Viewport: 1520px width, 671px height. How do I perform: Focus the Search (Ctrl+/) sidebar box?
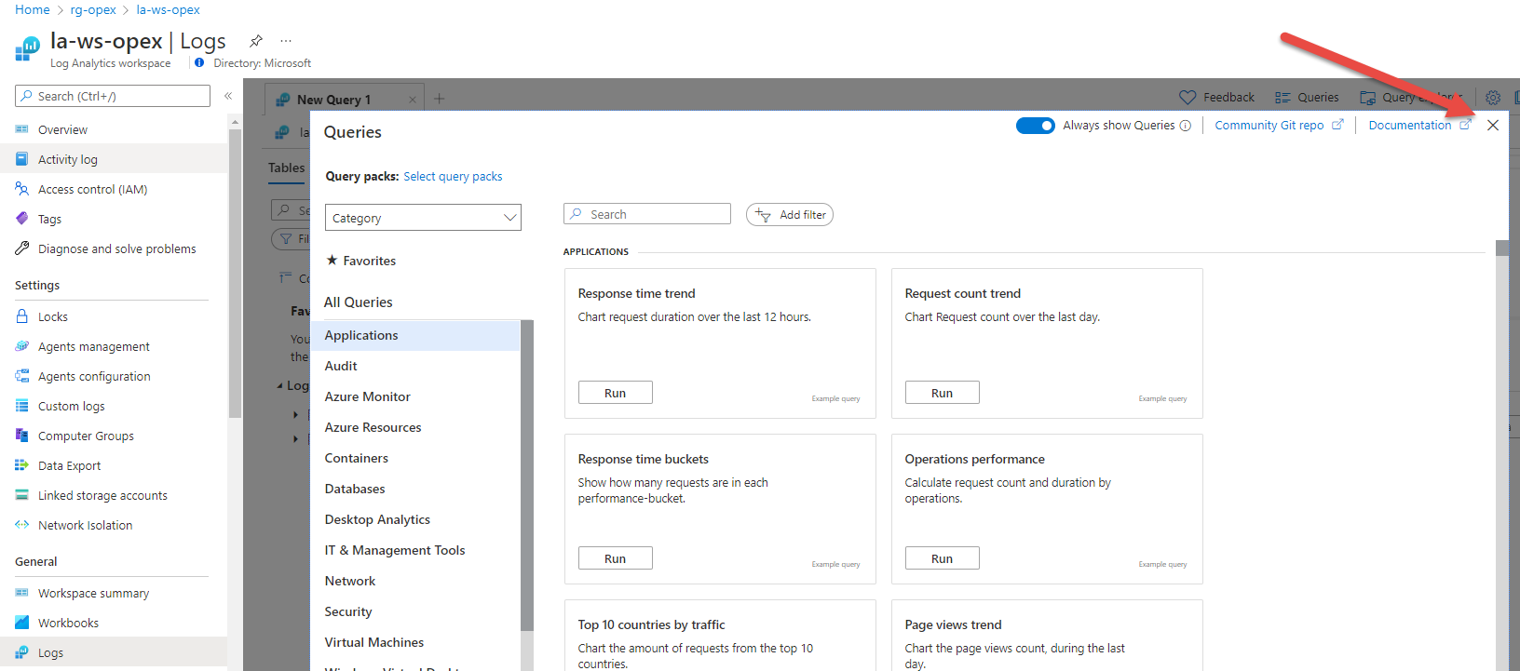tap(113, 96)
